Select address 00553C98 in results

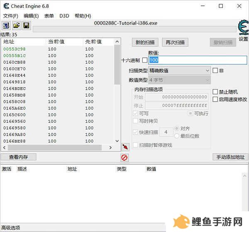tap(14, 49)
